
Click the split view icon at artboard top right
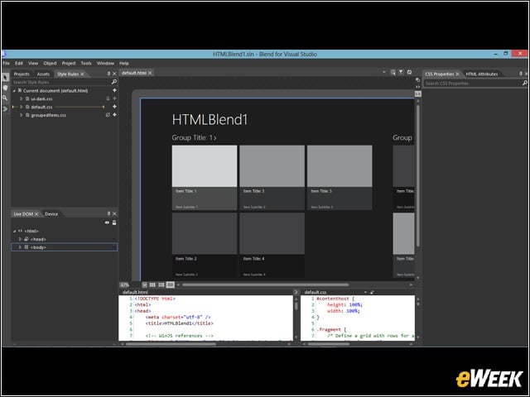[417, 80]
